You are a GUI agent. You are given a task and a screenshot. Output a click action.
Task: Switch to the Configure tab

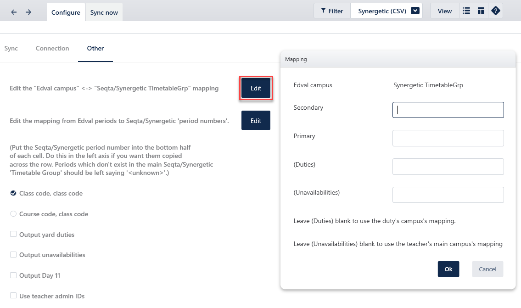pos(66,12)
